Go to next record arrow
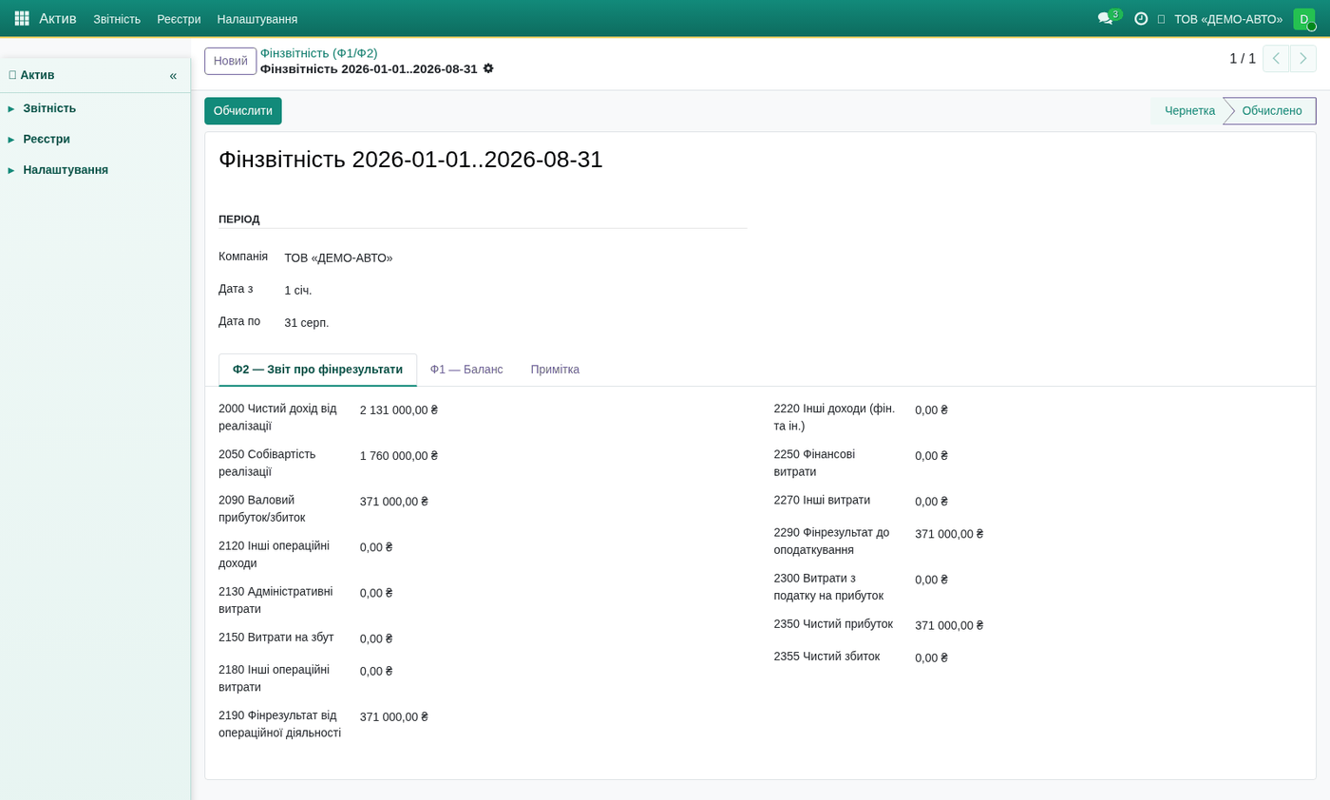 (x=1303, y=59)
